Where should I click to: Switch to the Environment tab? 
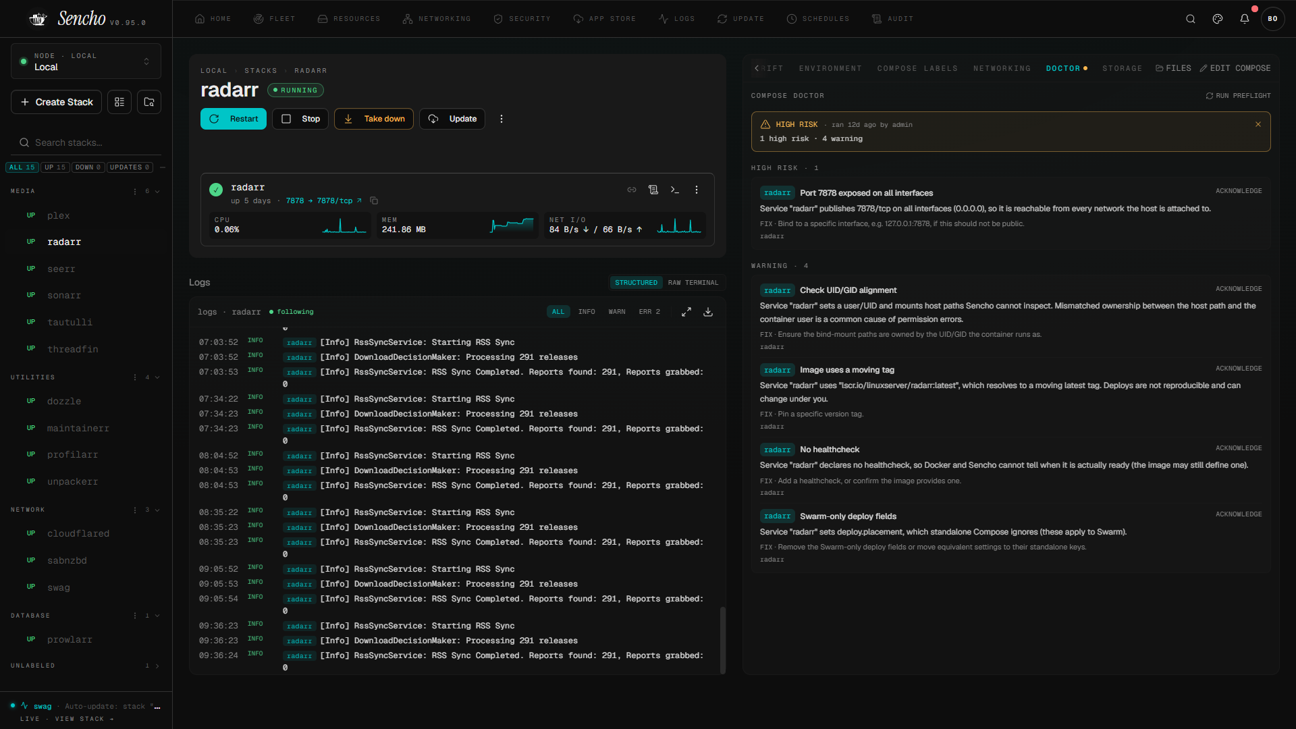[x=830, y=68]
